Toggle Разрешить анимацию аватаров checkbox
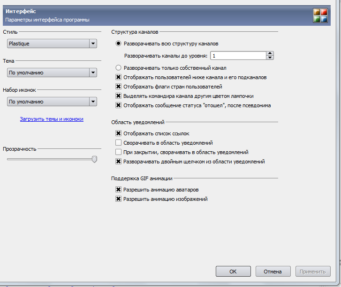Viewport: 341px width, 287px height. [x=119, y=190]
